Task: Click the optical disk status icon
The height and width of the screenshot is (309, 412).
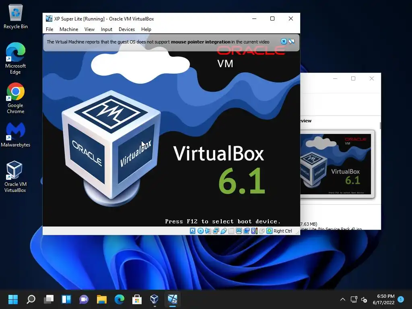Action: tap(200, 231)
